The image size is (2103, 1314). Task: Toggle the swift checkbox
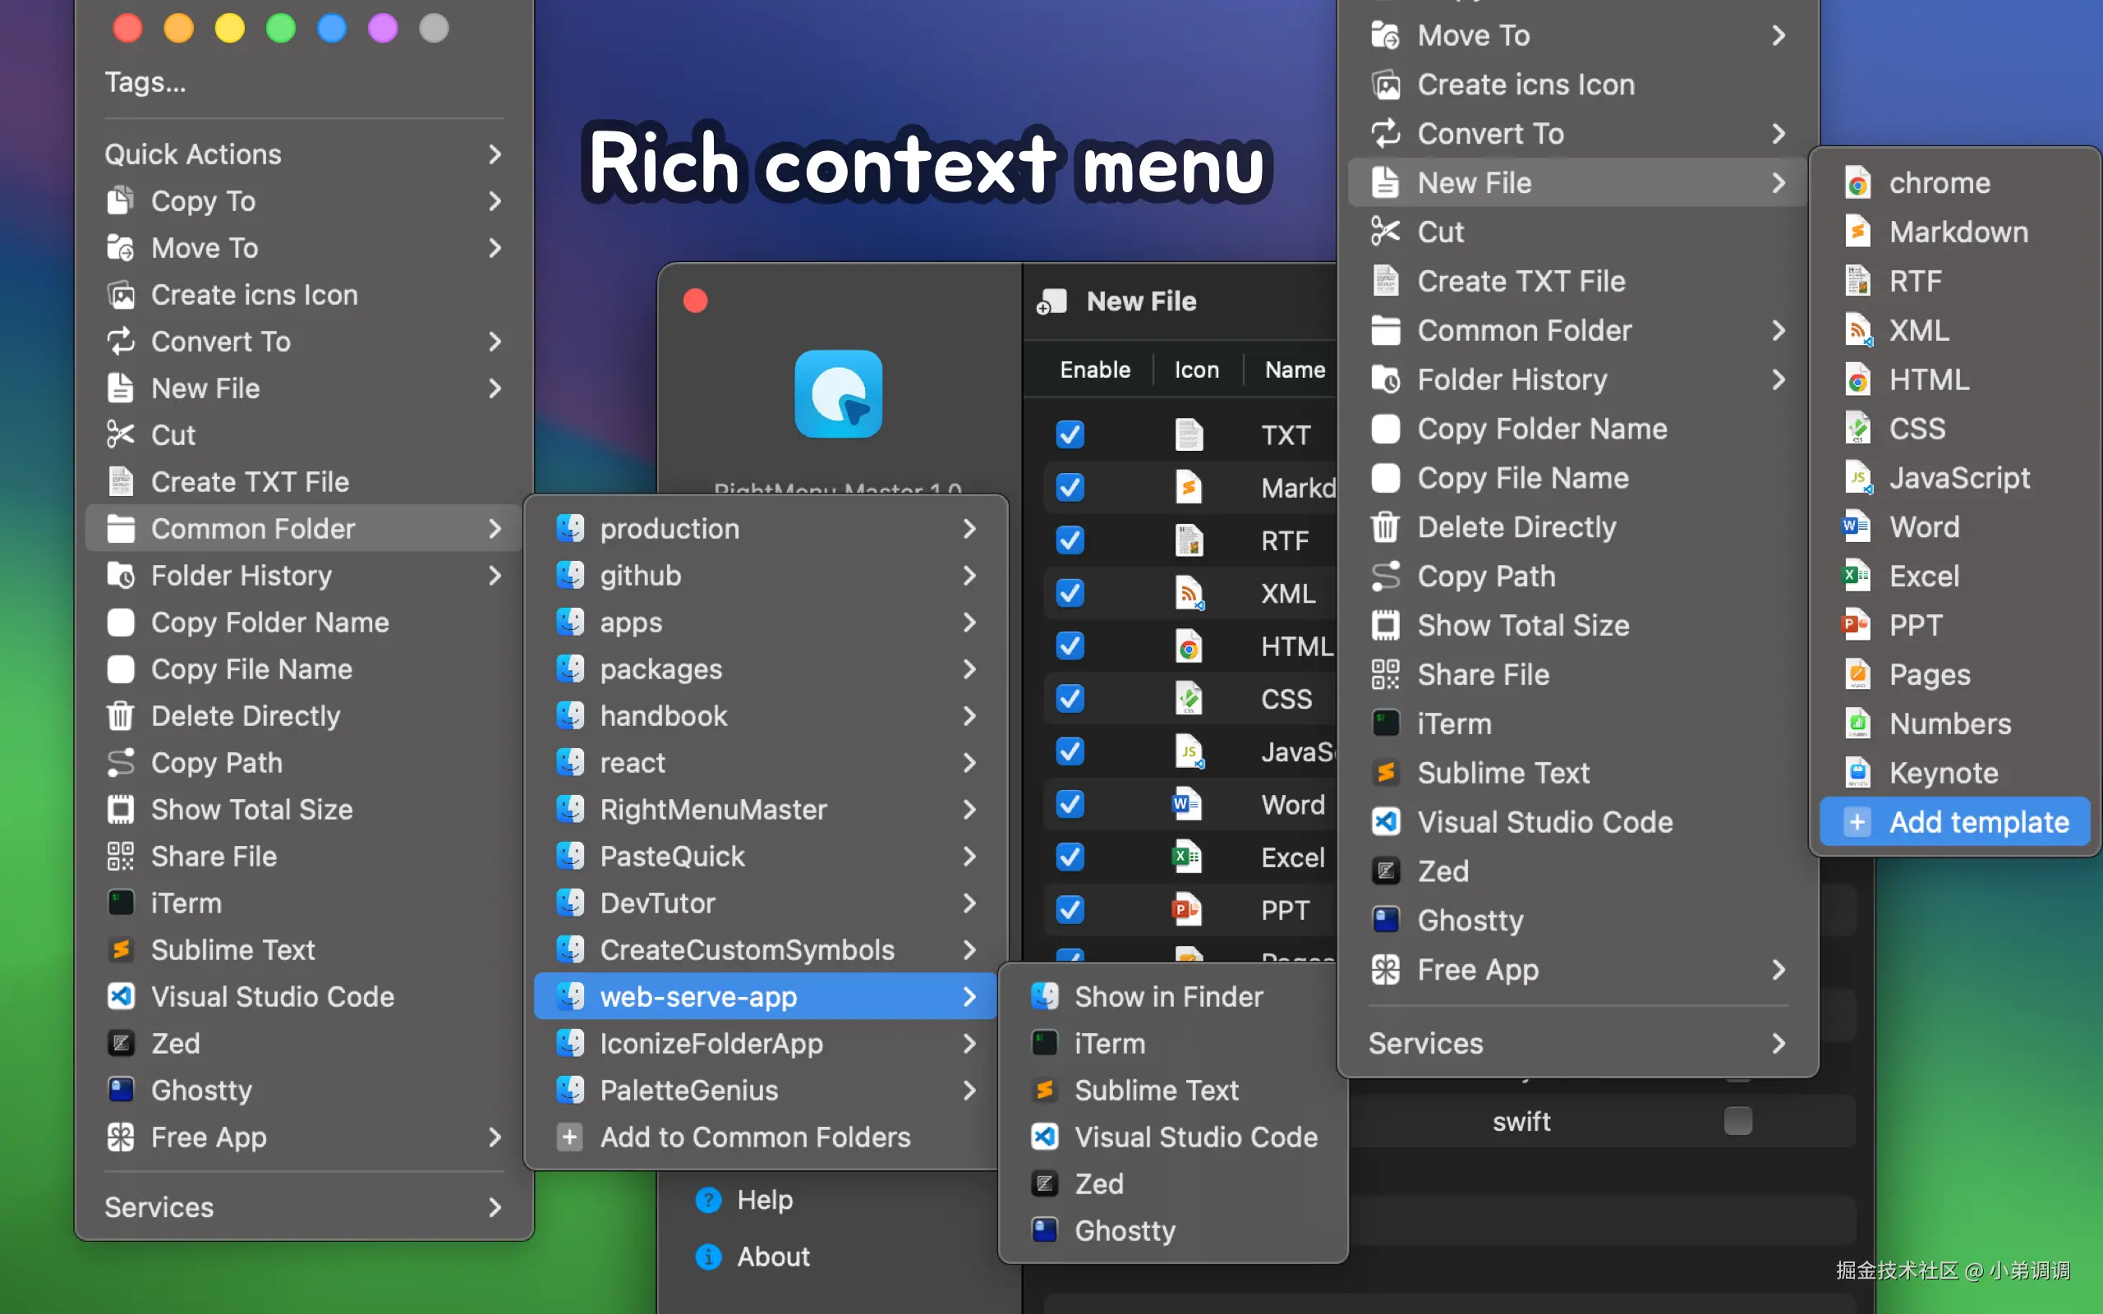pos(1738,1121)
